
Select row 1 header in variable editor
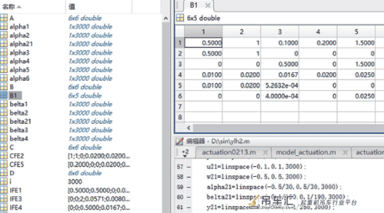pyautogui.click(x=180, y=43)
